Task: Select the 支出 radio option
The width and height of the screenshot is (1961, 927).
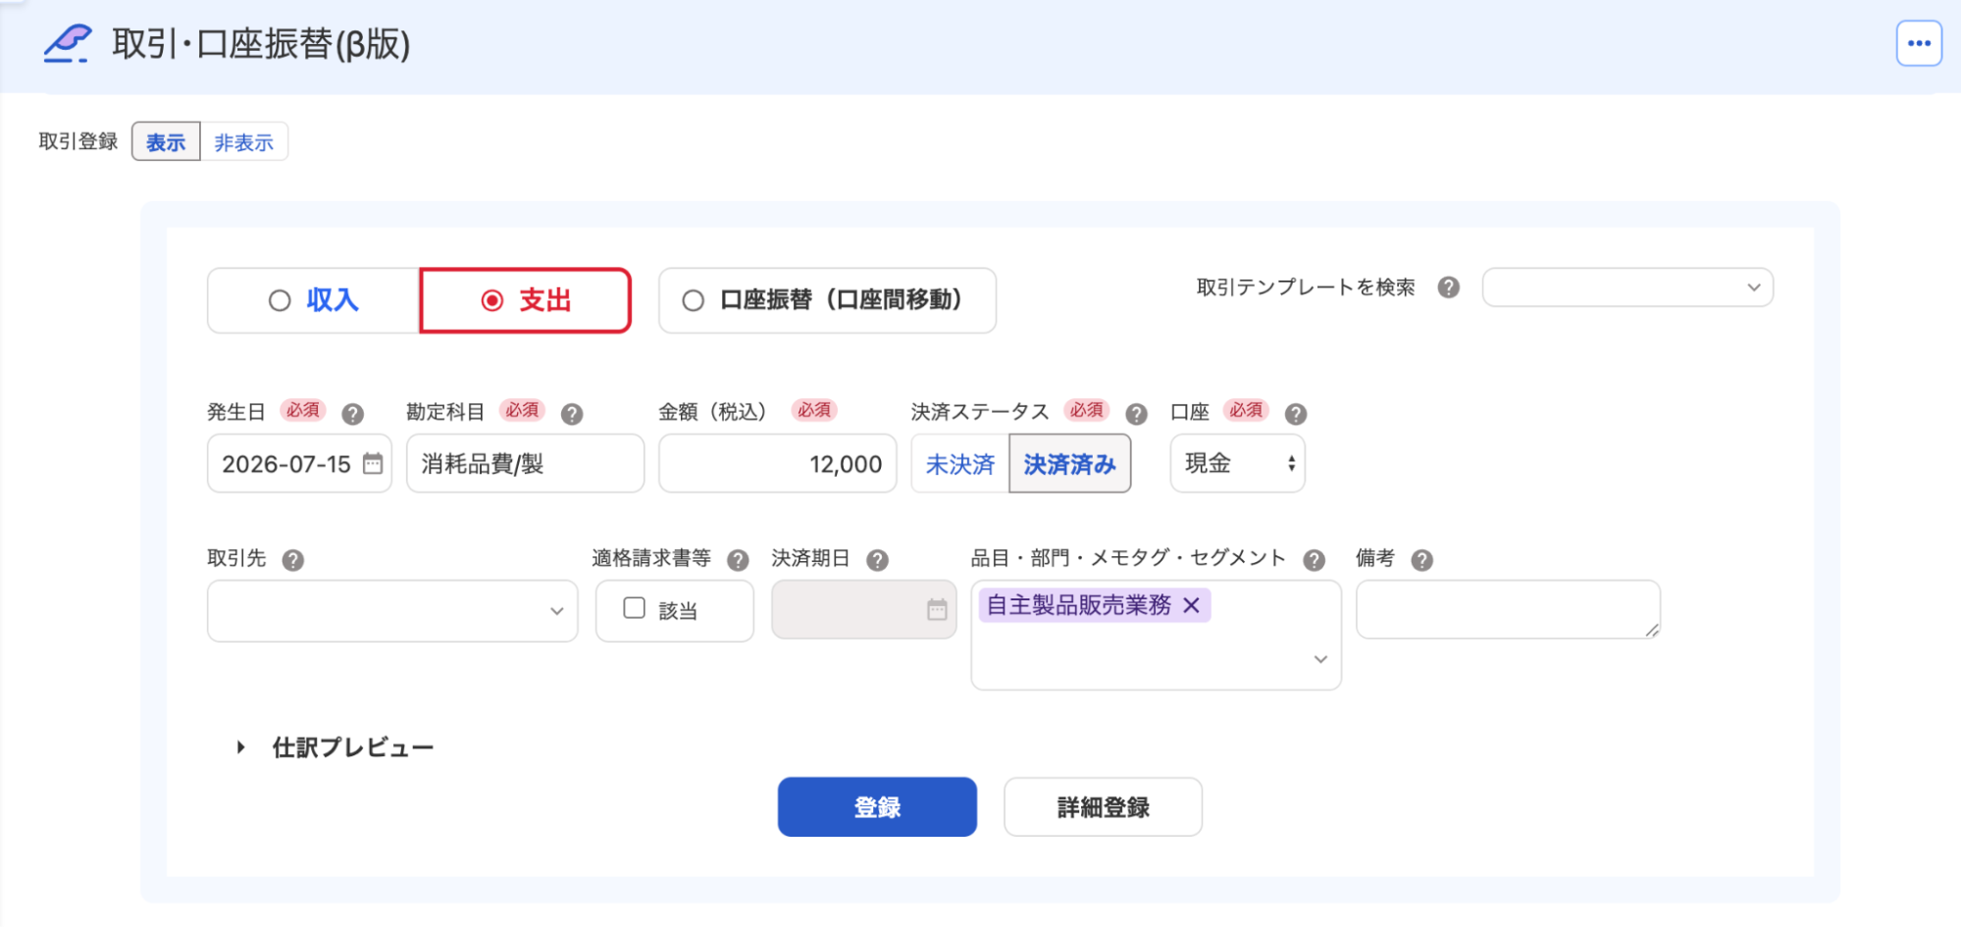Action: tap(525, 300)
